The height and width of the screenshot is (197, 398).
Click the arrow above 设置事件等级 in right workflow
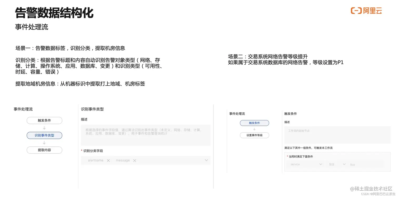pos(254,129)
